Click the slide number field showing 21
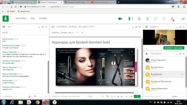Image resolution: width=187 pixels, height=105 pixels. coord(127,96)
